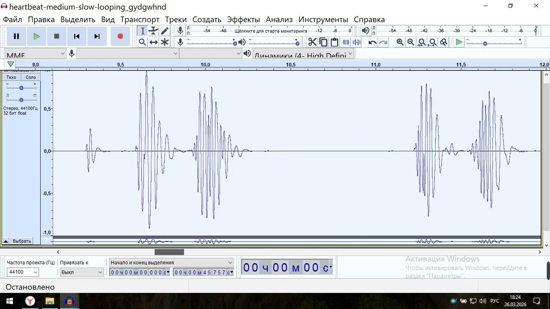This screenshot has height=309, width=550.
Task: Open the Анализ menu
Action: pyautogui.click(x=279, y=19)
